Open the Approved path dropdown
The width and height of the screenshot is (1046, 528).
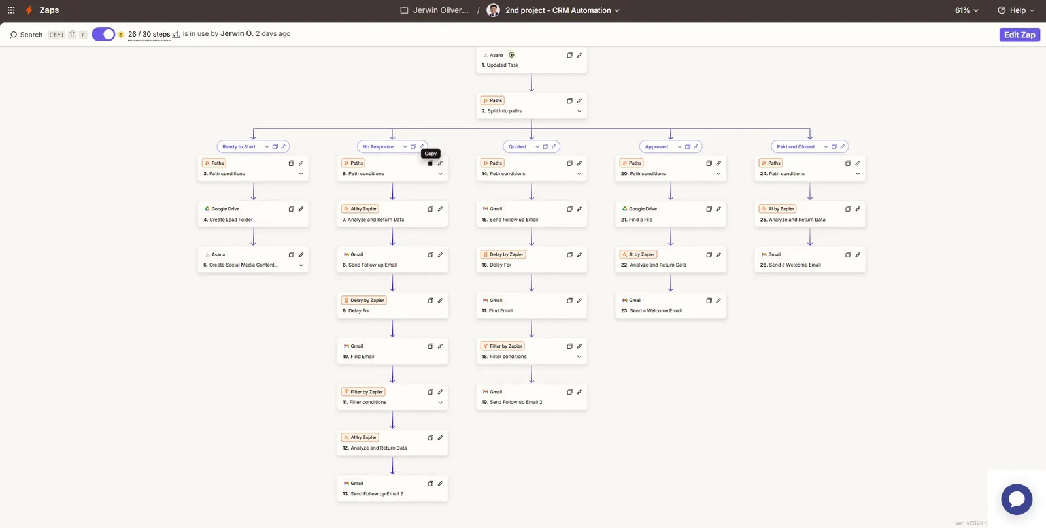[x=679, y=147]
